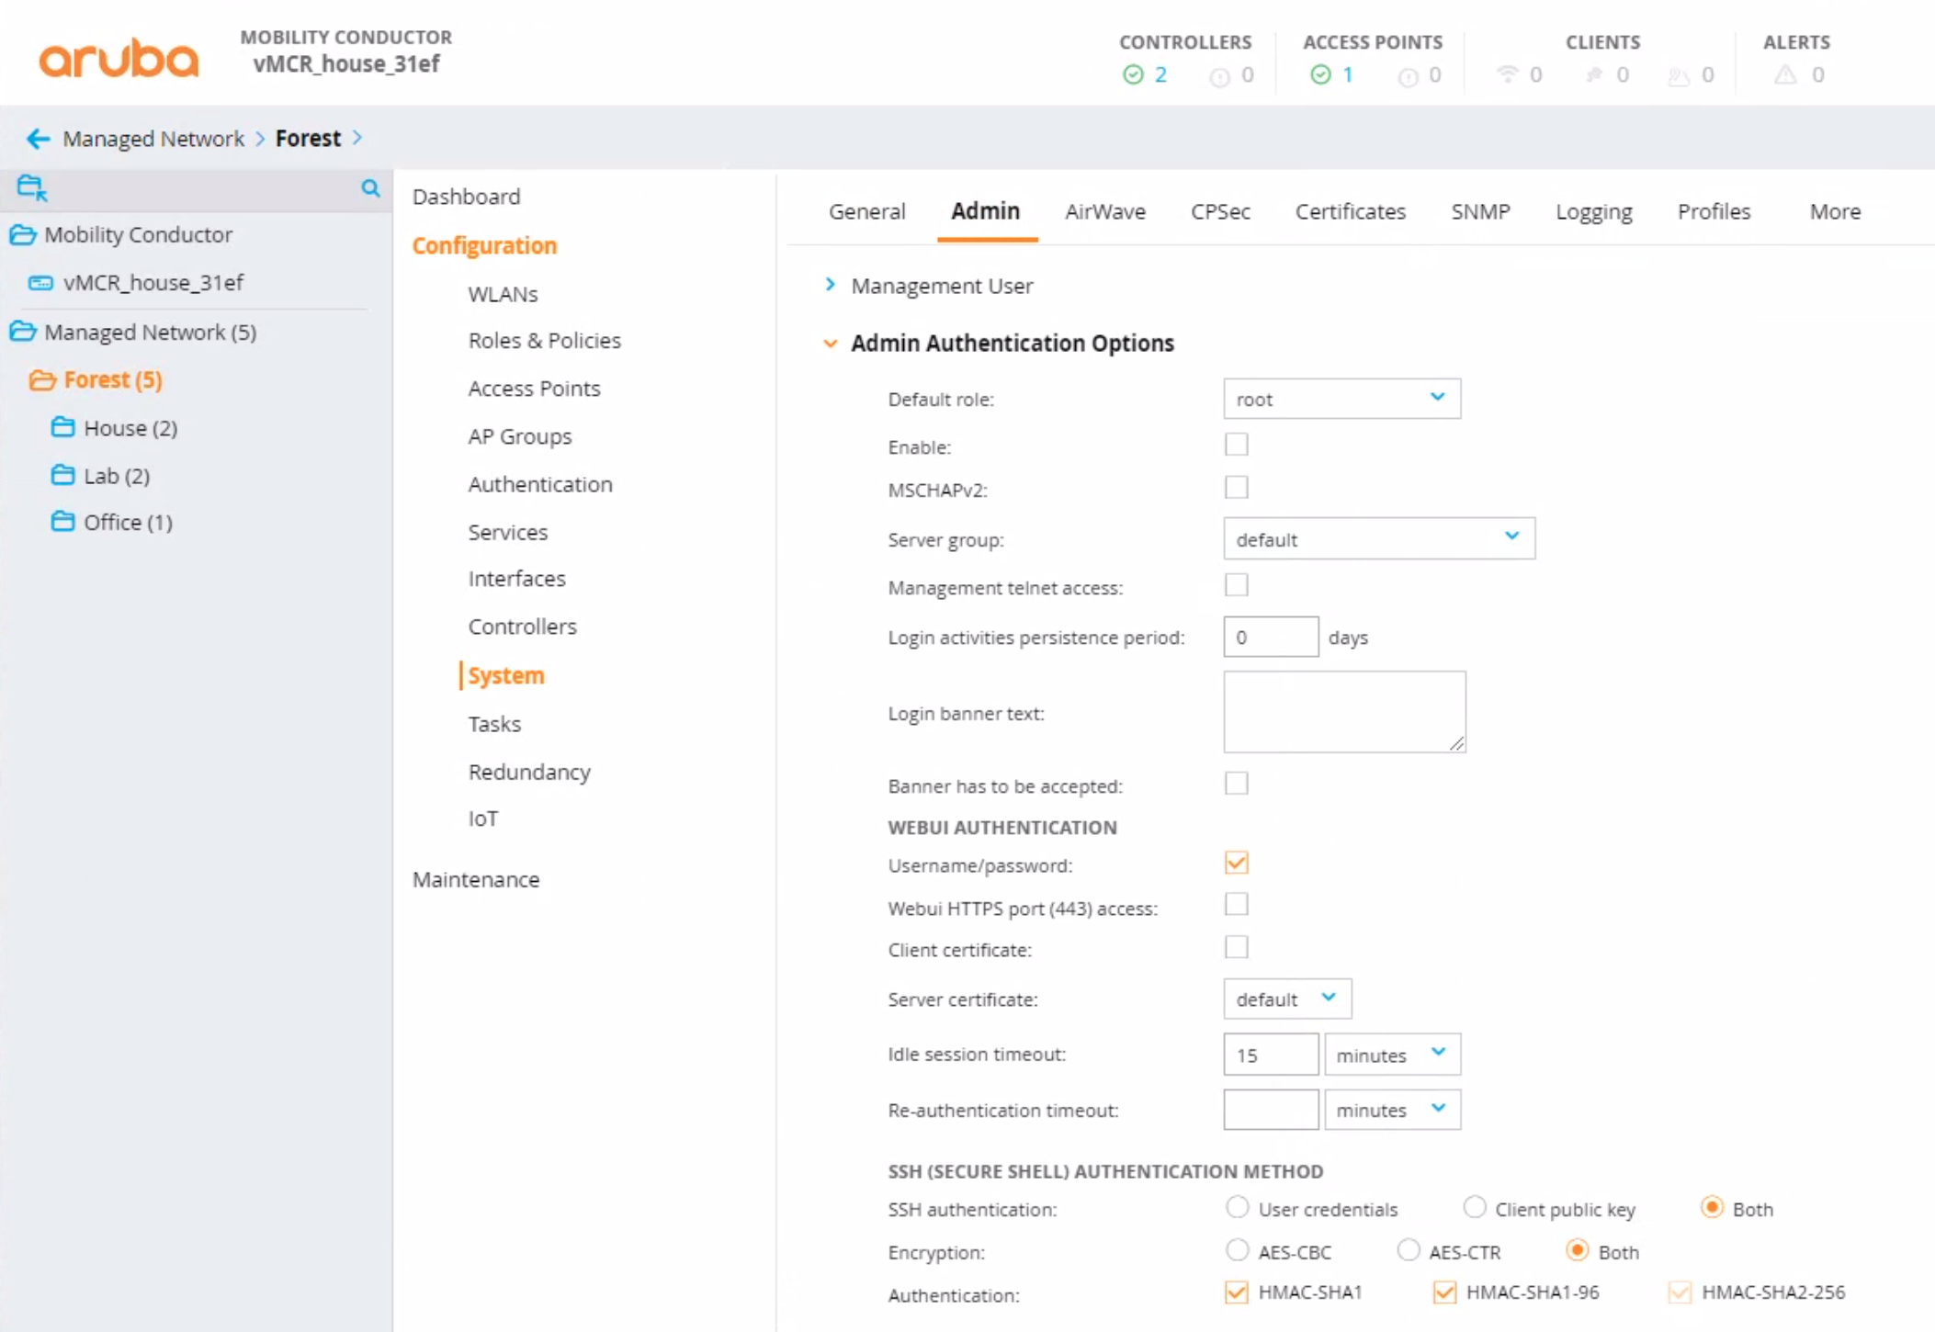Switch to the Certificates tab
The image size is (1935, 1332).
coord(1350,211)
